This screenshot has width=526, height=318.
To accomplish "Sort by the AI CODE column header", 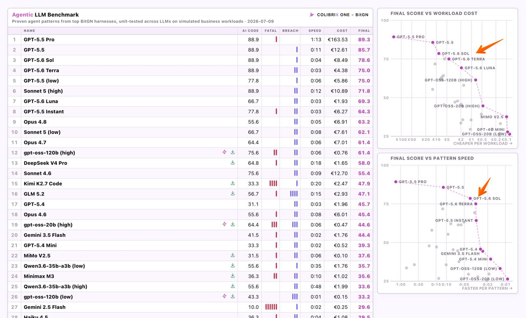I will (251, 30).
